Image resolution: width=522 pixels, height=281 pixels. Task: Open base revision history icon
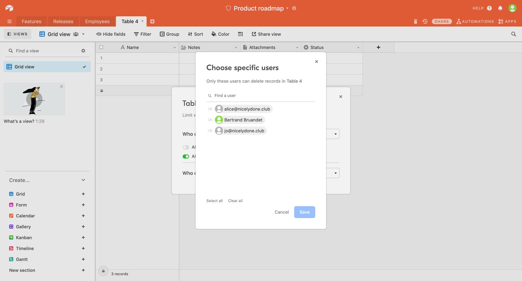pyautogui.click(x=425, y=21)
